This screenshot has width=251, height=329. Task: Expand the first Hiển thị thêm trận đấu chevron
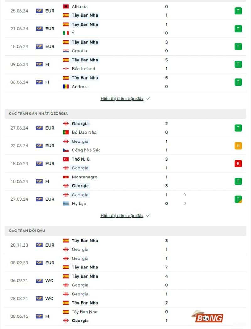click(x=147, y=98)
